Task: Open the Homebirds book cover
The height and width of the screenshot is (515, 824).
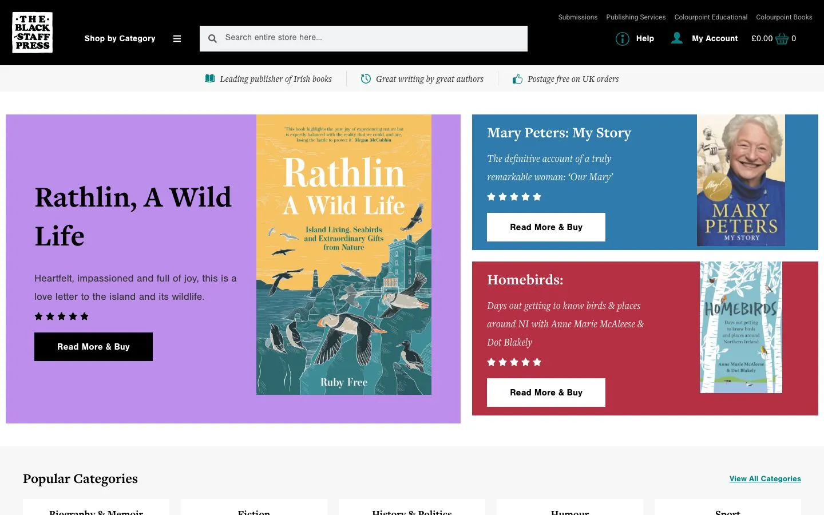Action: pos(741,327)
